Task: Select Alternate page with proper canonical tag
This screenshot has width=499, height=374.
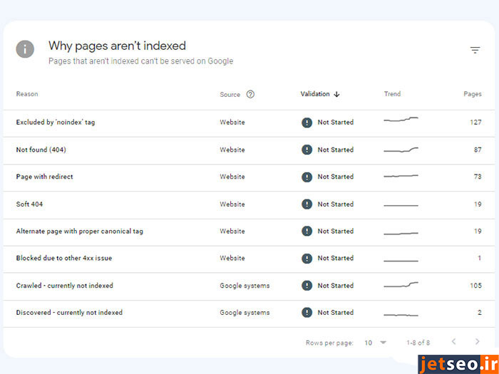Action: click(79, 232)
